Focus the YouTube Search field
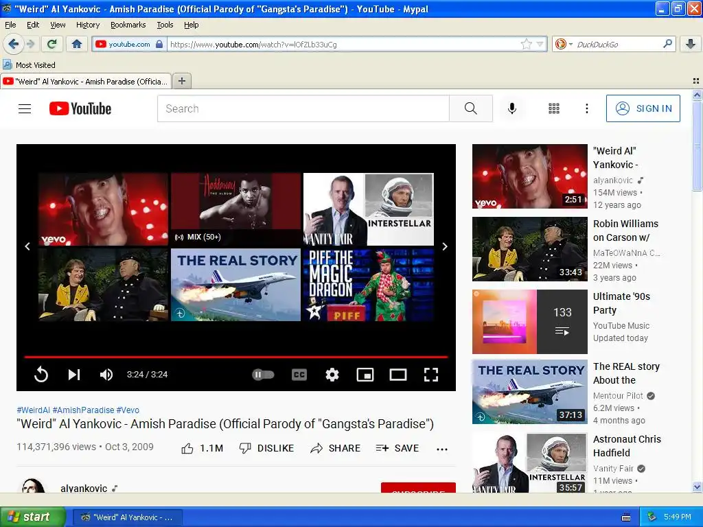The height and width of the screenshot is (527, 703). click(x=303, y=108)
